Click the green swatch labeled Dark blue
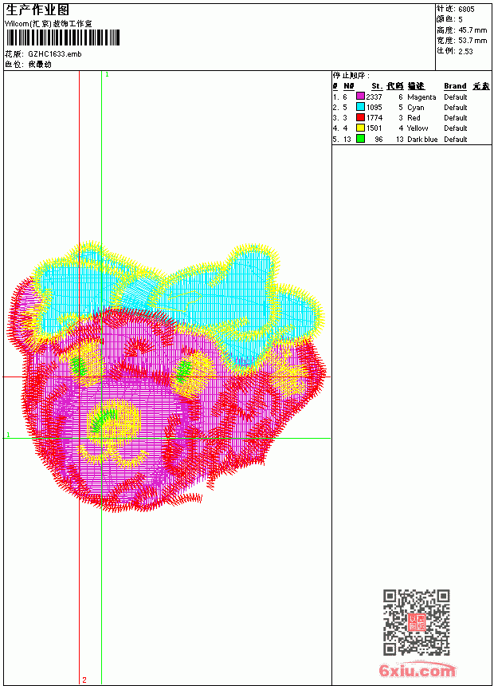Viewport: 494px width, 686px height. (360, 139)
